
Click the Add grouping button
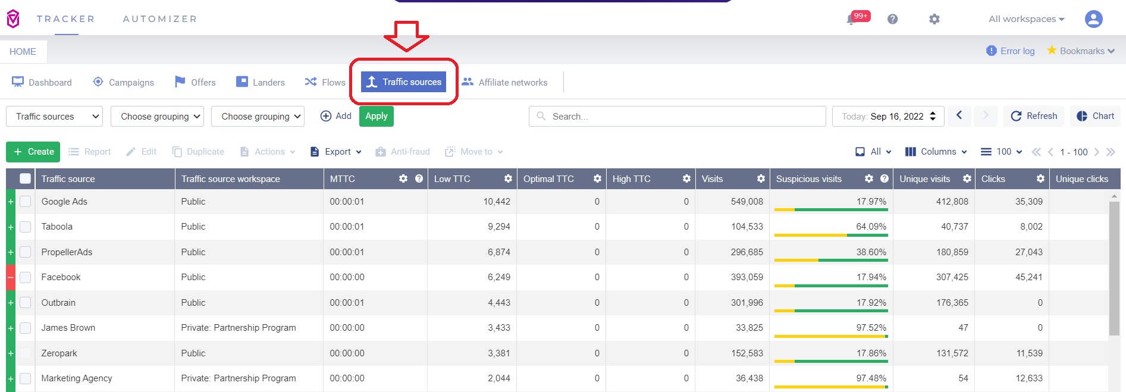pos(336,116)
